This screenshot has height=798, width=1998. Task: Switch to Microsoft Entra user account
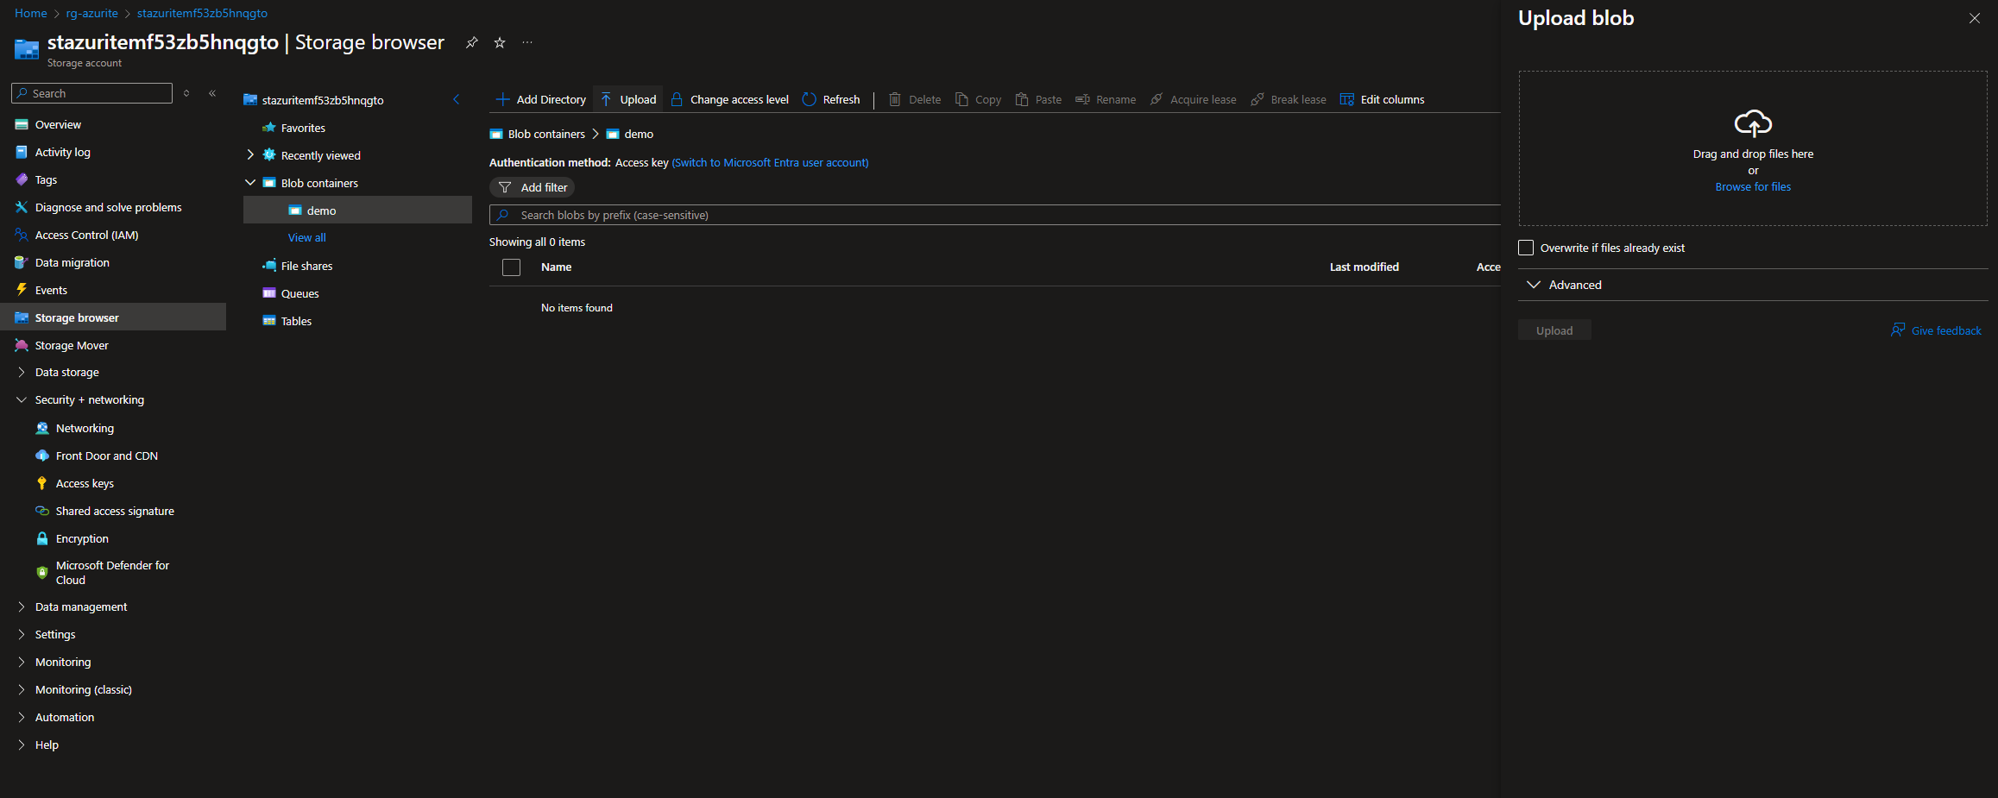click(770, 163)
